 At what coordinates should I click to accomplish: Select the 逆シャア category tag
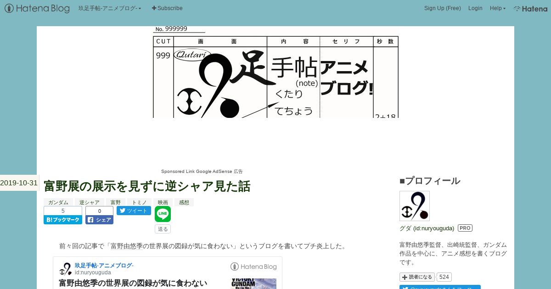tap(89, 202)
